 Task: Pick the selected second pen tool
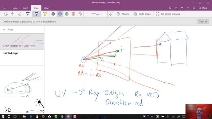pyautogui.click(x=36, y=14)
